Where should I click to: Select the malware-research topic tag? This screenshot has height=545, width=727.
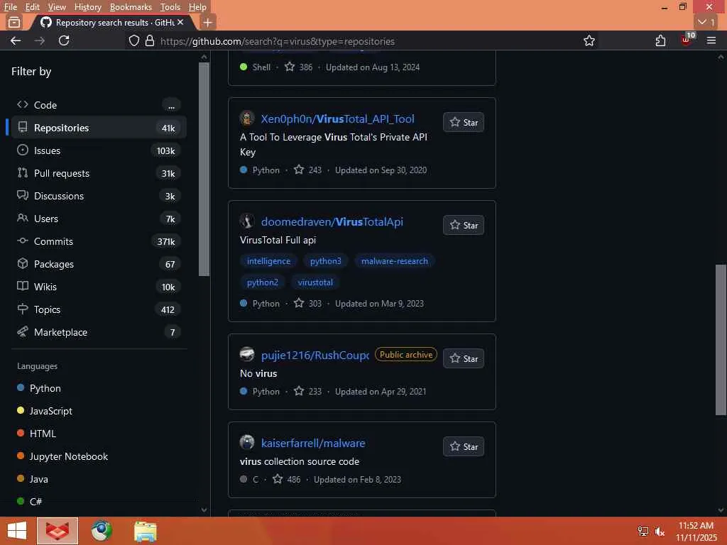395,261
